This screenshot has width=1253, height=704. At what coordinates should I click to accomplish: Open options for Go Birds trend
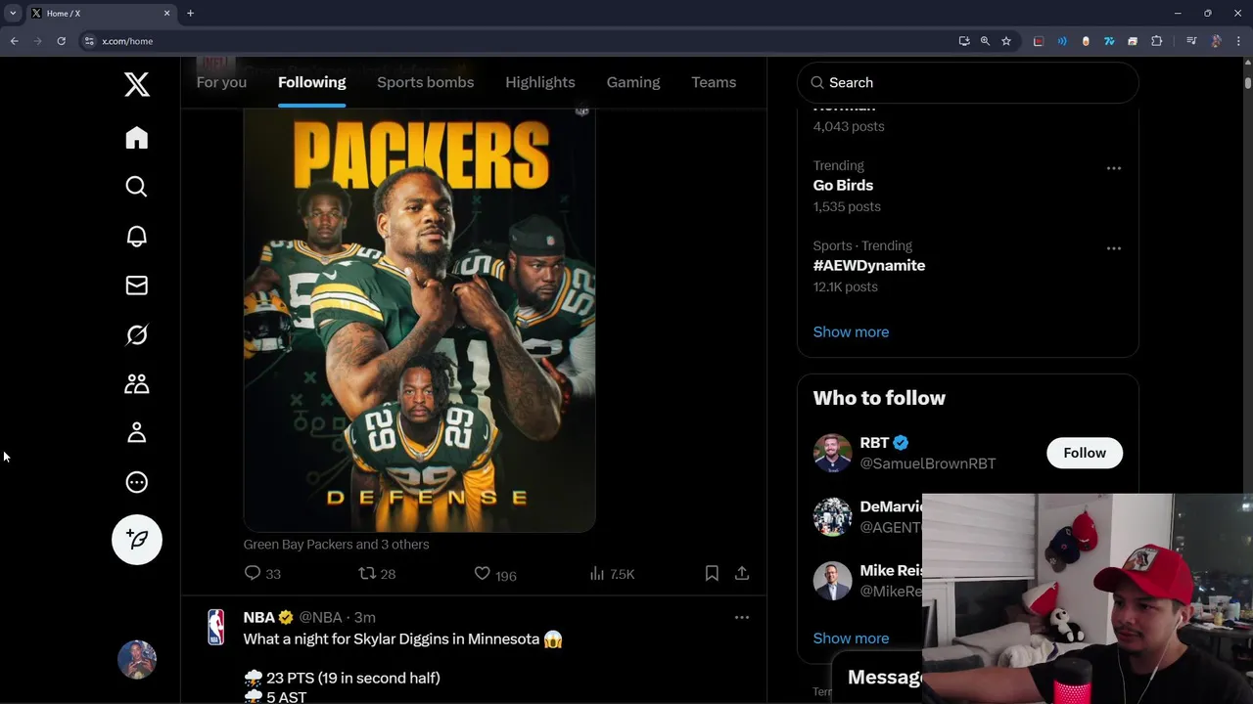pos(1114,168)
